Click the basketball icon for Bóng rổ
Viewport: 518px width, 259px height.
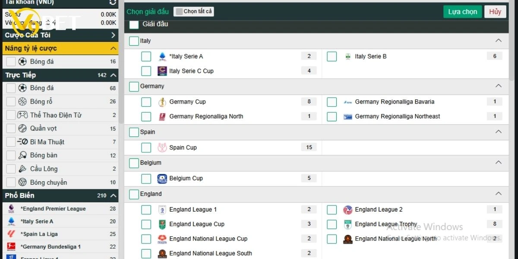click(x=22, y=101)
